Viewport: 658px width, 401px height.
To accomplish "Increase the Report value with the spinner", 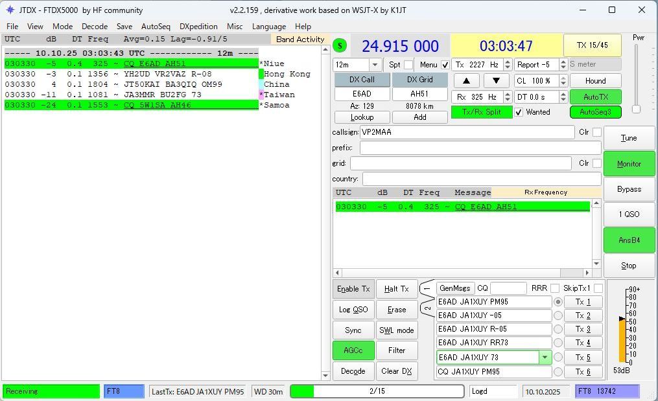I will coord(563,62).
